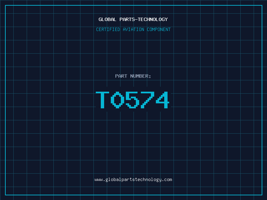Viewport: 267px width, 200px height.
Task: Select the part number T0574
Action: 132,100
